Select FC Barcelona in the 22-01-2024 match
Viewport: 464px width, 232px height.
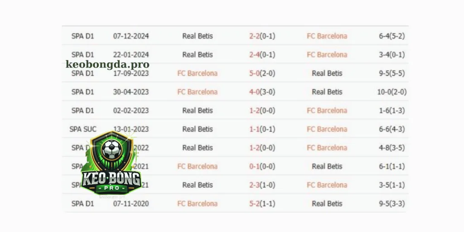click(327, 55)
